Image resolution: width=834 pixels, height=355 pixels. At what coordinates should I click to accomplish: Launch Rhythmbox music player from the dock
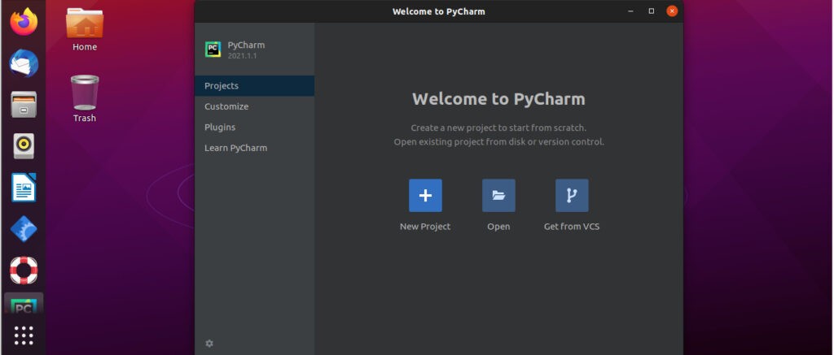pyautogui.click(x=24, y=146)
